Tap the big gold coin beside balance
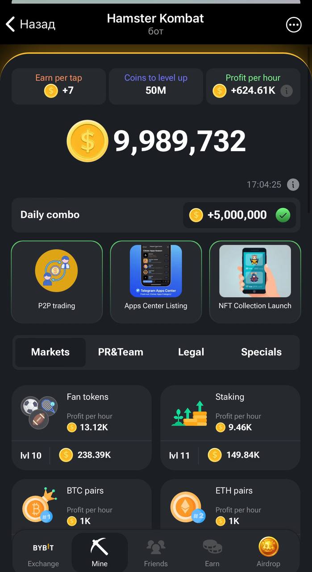The height and width of the screenshot is (572, 312). (87, 141)
